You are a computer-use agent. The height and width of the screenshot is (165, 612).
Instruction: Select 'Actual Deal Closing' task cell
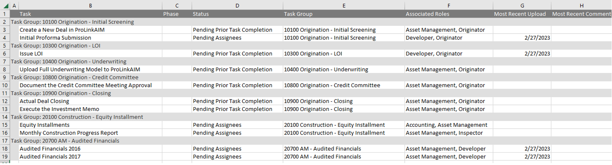[x=90, y=101]
